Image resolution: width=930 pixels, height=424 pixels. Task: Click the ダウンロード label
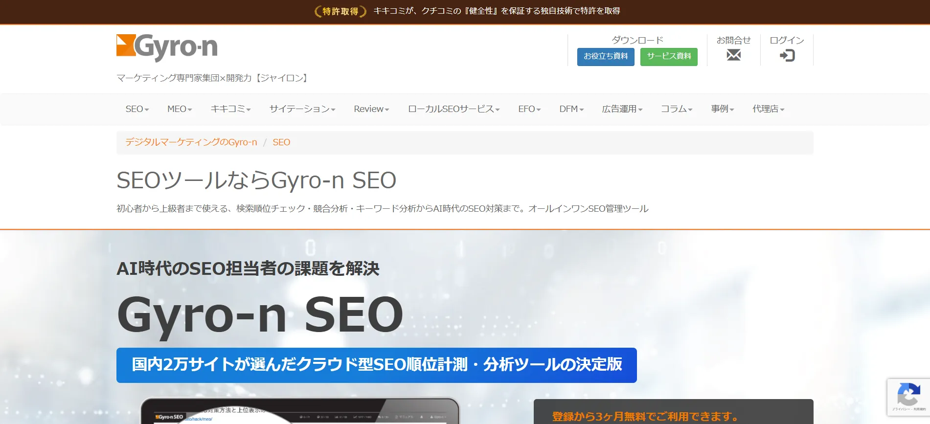637,40
